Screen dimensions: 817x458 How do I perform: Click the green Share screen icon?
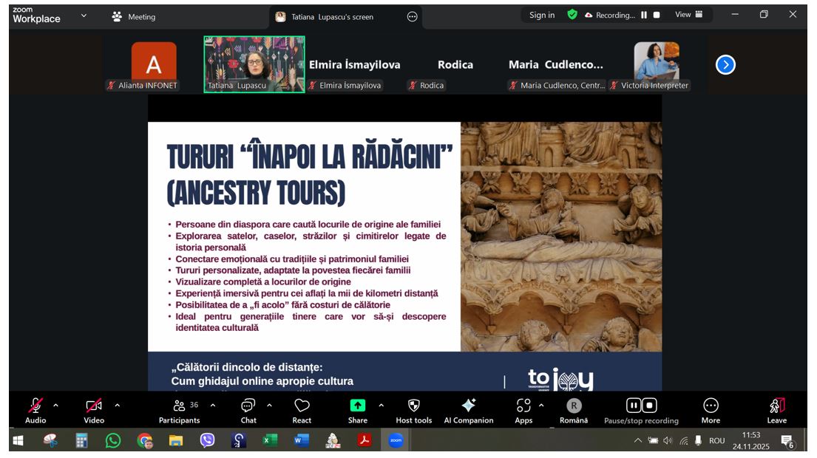[357, 405]
